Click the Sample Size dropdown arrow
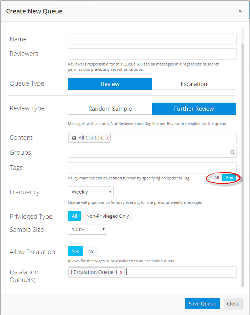Screen dimensions: 250x315 104,229
